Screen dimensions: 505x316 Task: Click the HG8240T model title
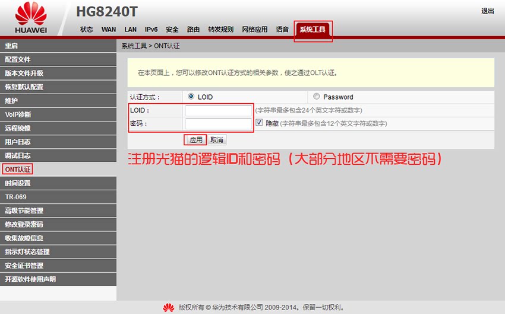coord(106,12)
